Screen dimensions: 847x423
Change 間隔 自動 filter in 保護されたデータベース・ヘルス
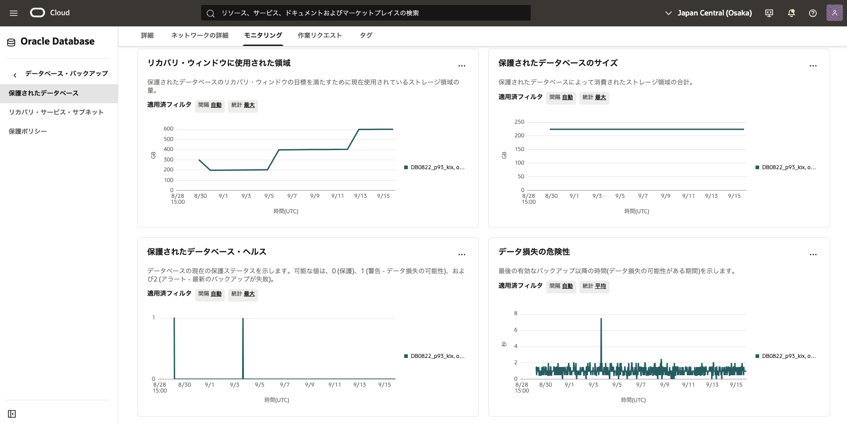pos(210,294)
